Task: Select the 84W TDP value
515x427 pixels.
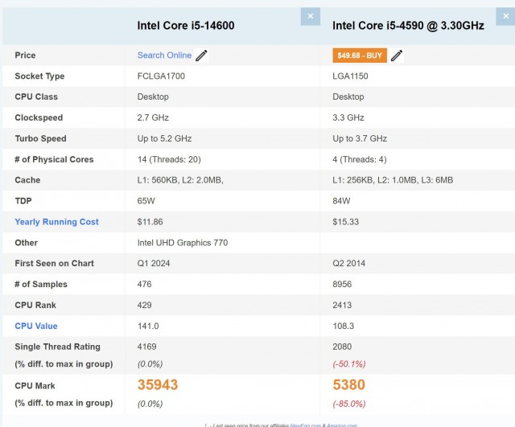Action: (x=341, y=201)
